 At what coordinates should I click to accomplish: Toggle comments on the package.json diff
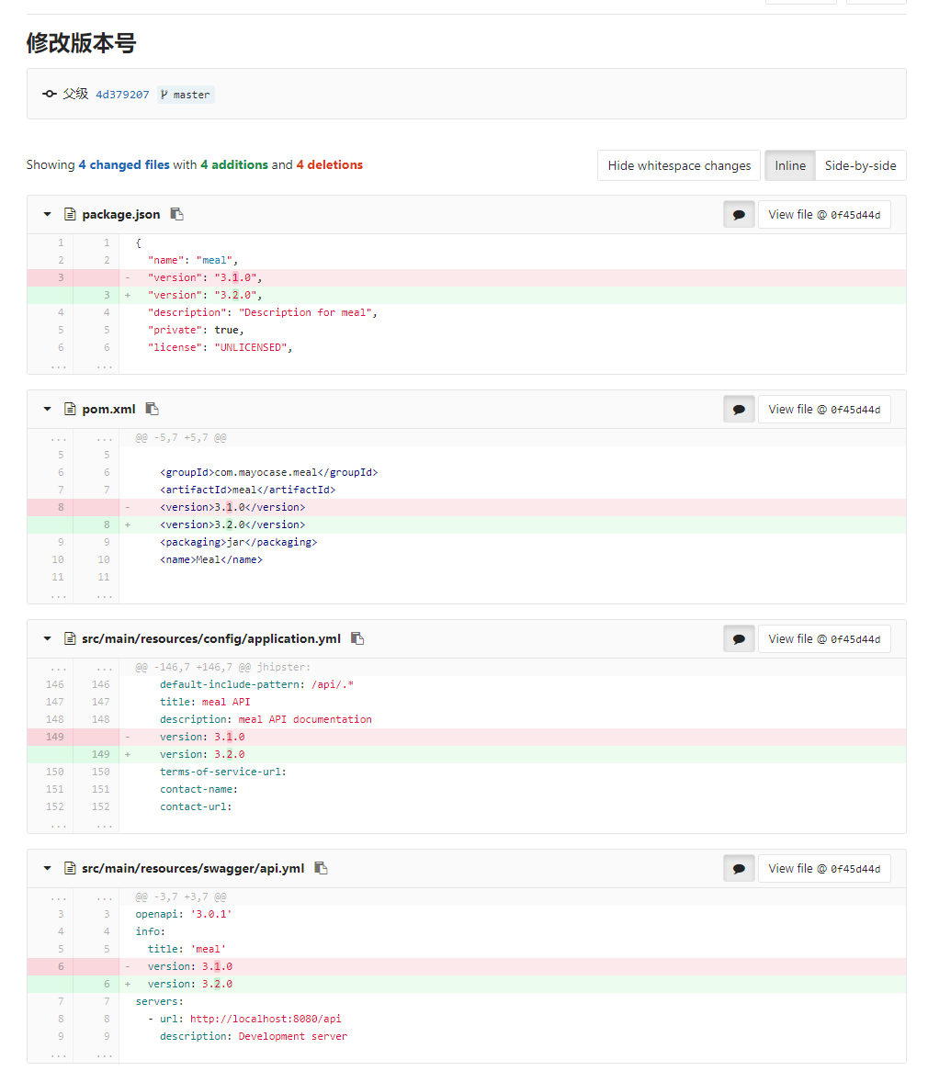coord(739,214)
